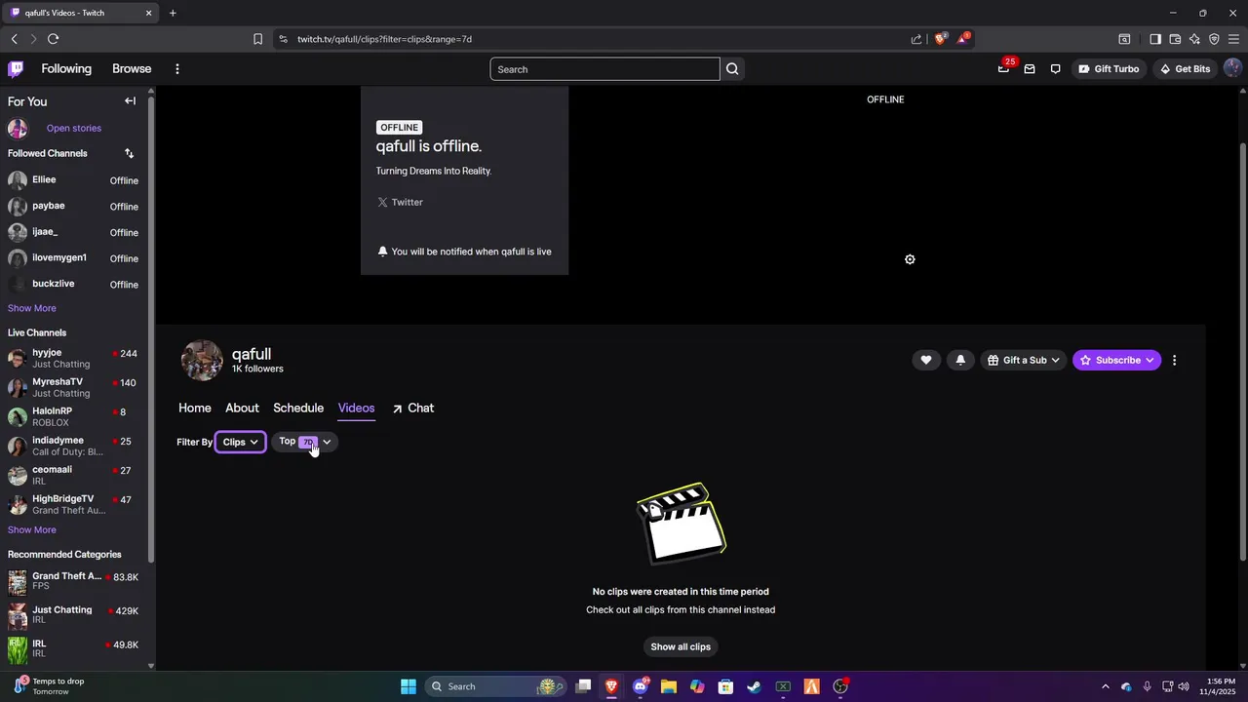
Task: Open the Clips filter dropdown
Action: click(240, 442)
